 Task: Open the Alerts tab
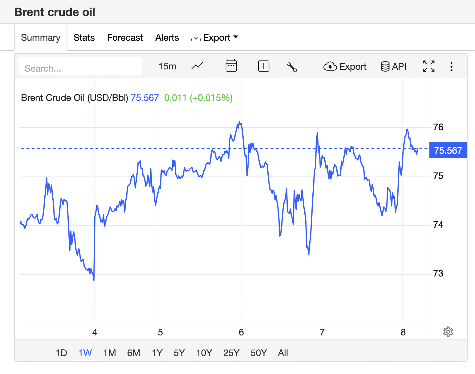[167, 38]
